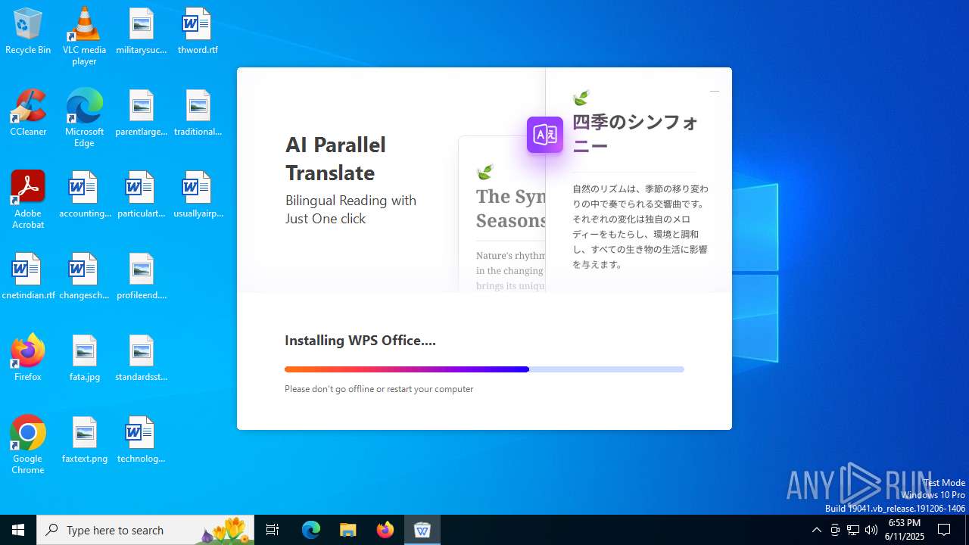Open CCleaner desktop shortcut
The width and height of the screenshot is (969, 545).
click(28, 113)
